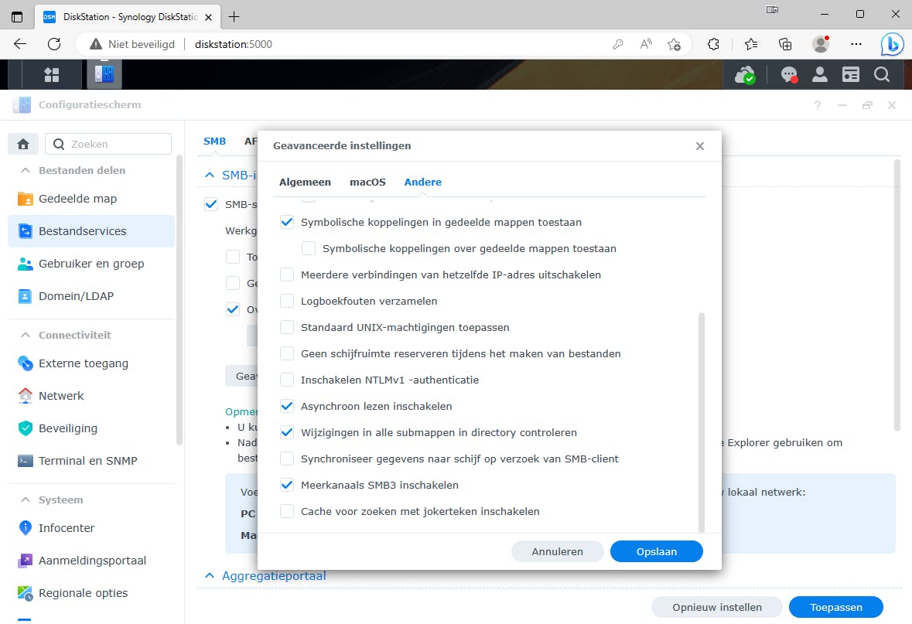Open Infocenter from the sidebar
This screenshot has height=624, width=912.
coord(65,528)
